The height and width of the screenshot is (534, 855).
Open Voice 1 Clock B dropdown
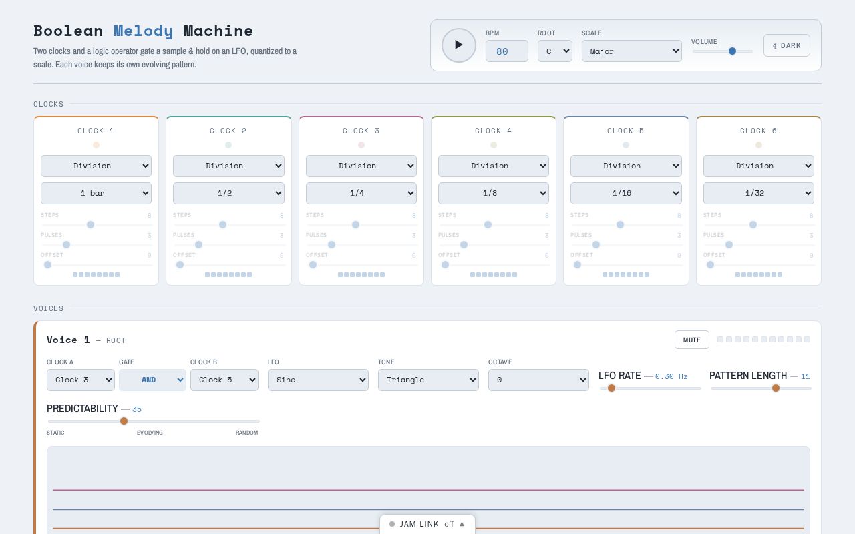coord(224,380)
